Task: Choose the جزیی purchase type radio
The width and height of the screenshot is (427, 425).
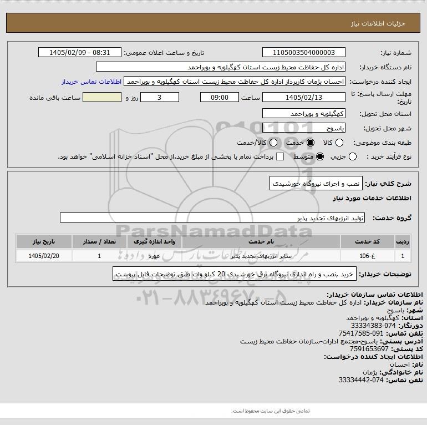Action: [352, 156]
